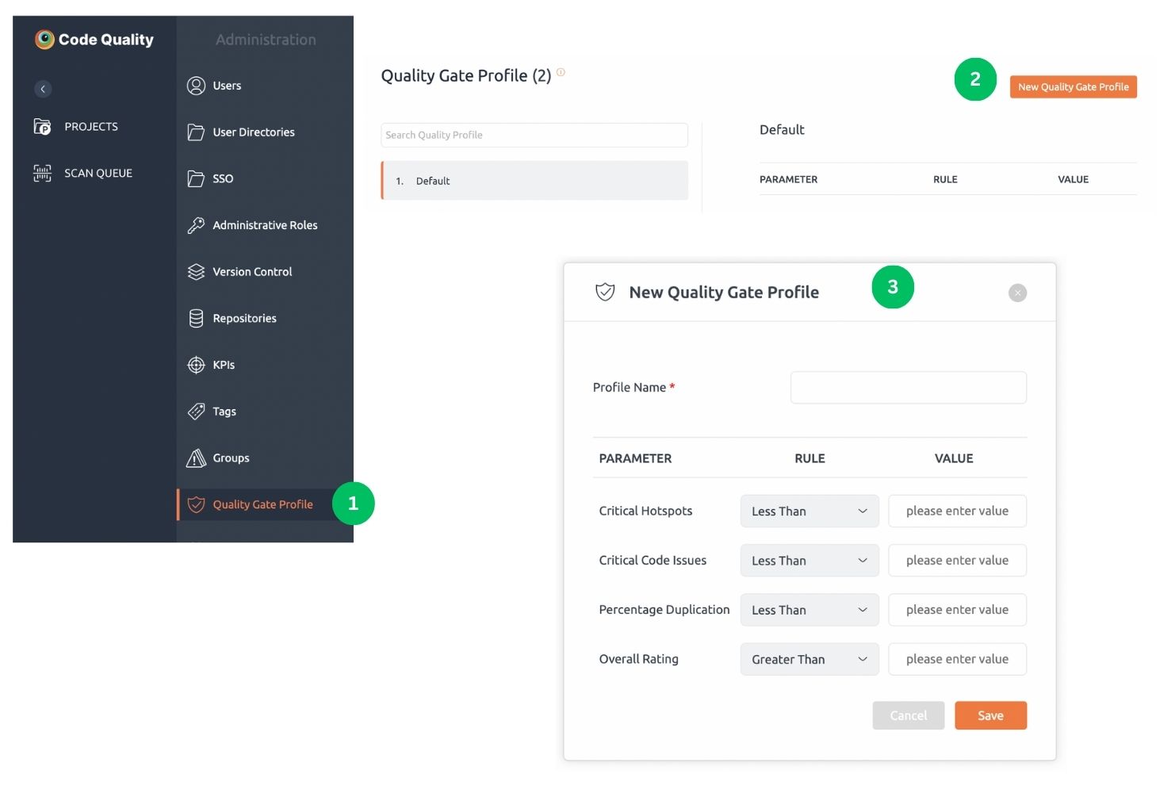Close the New Quality Gate Profile dialog
The width and height of the screenshot is (1175, 793).
point(1017,293)
